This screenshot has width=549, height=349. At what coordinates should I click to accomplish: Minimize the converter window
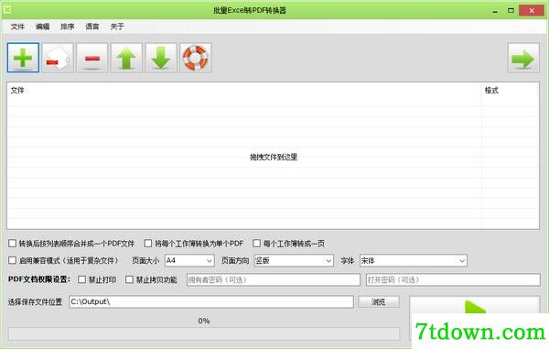(495, 11)
